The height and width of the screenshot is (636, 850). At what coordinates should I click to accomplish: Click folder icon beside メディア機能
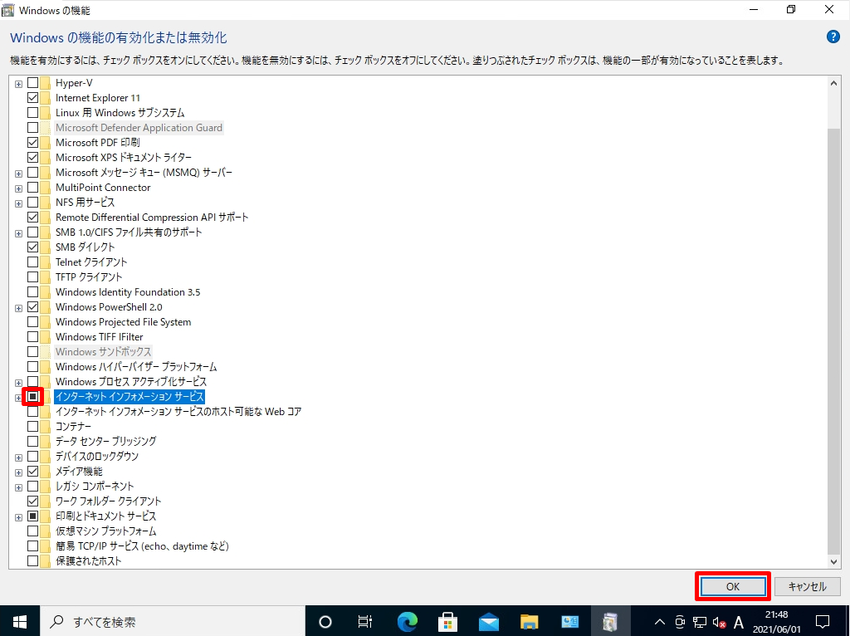[46, 471]
